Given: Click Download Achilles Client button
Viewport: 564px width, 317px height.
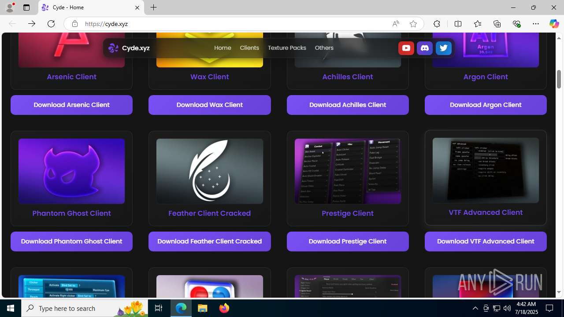Looking at the screenshot, I should point(348,105).
